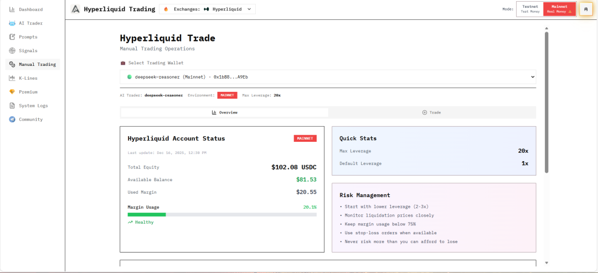Click the Manual Trading coins icon
Viewport: 598px width, 273px height.
tap(12, 64)
